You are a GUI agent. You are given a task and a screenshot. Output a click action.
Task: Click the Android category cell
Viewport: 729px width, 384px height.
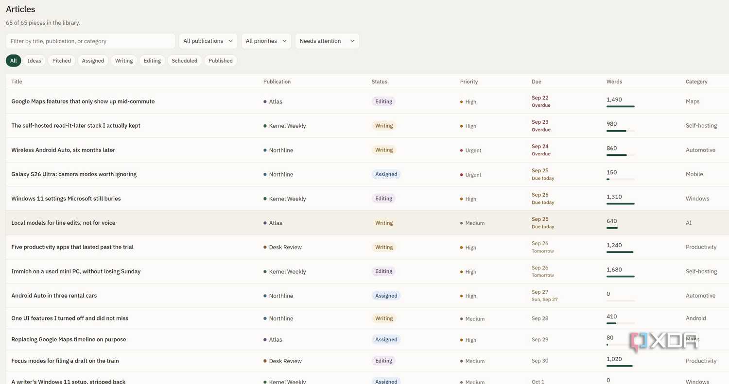(696, 318)
